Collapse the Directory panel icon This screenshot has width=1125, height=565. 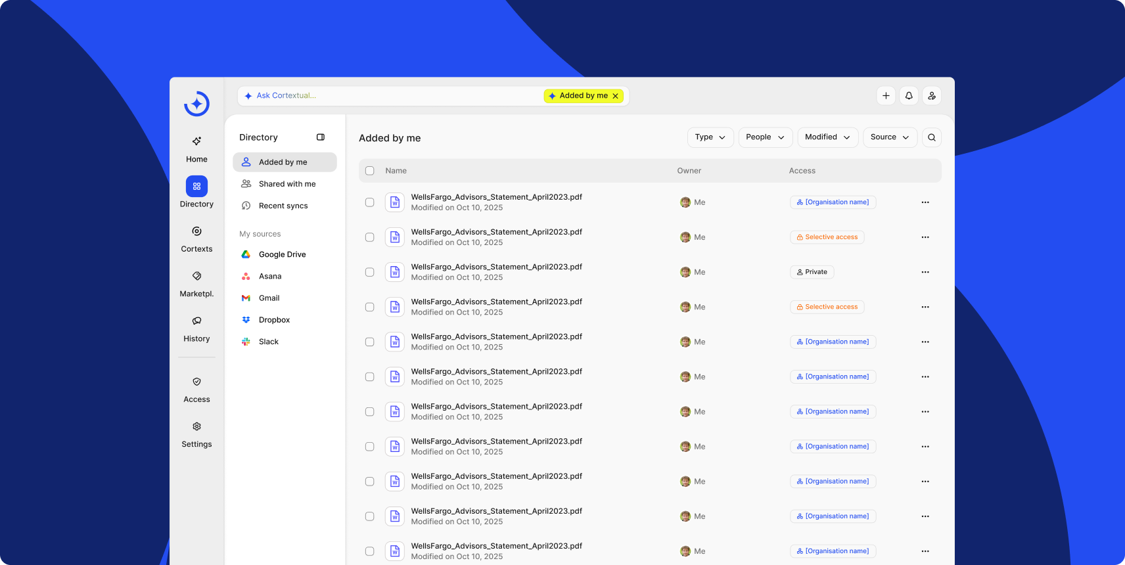pyautogui.click(x=321, y=137)
